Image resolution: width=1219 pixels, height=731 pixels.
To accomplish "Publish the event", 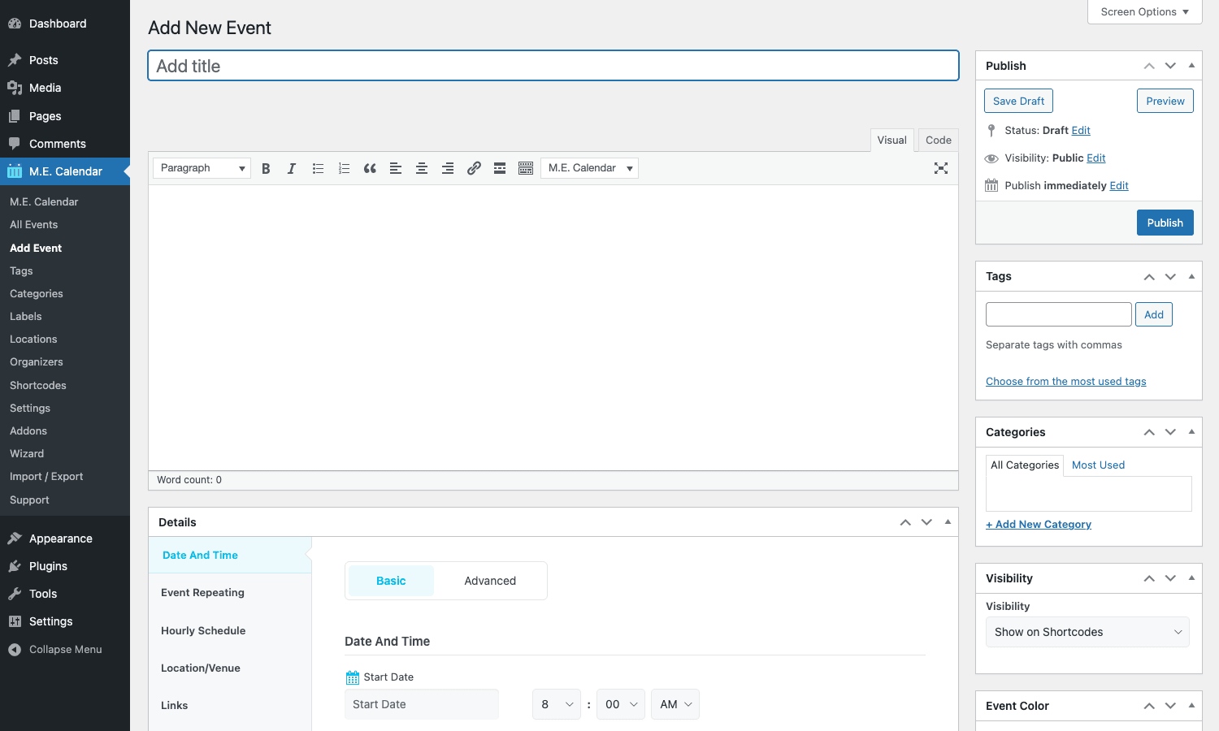I will click(1165, 223).
